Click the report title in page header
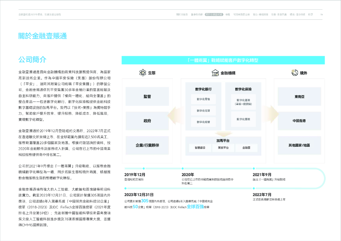 (x=40, y=15)
